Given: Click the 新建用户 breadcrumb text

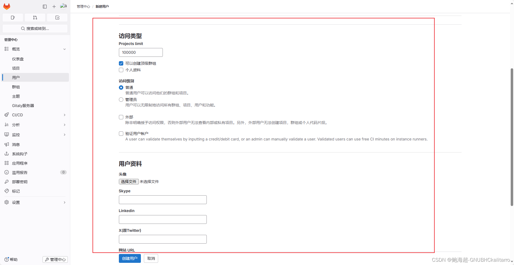Looking at the screenshot, I should (102, 7).
